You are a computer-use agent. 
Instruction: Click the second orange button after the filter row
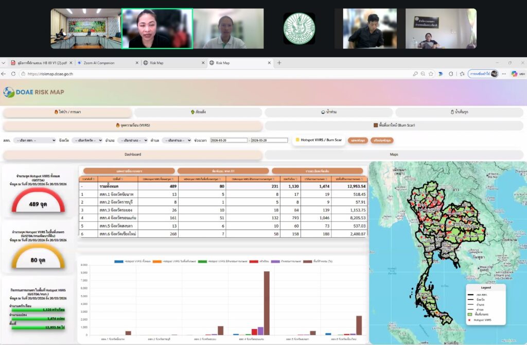pyautogui.click(x=381, y=140)
